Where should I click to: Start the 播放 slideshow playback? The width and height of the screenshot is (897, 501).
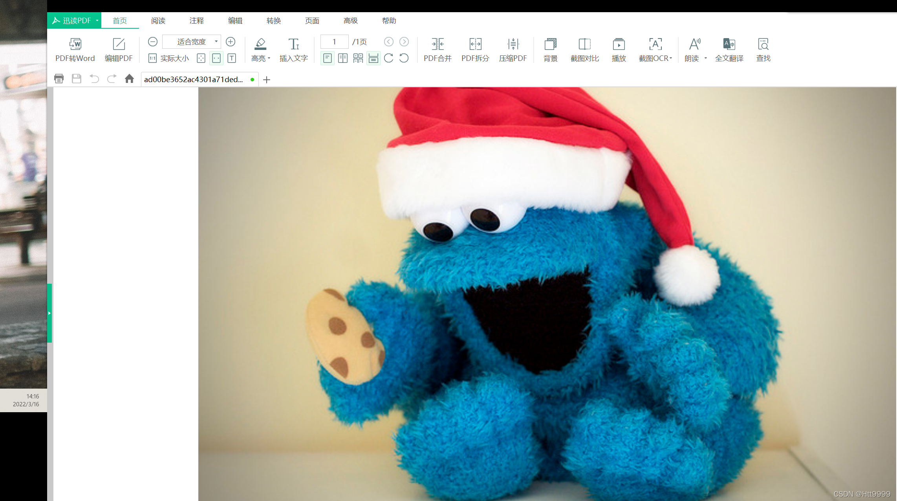619,44
